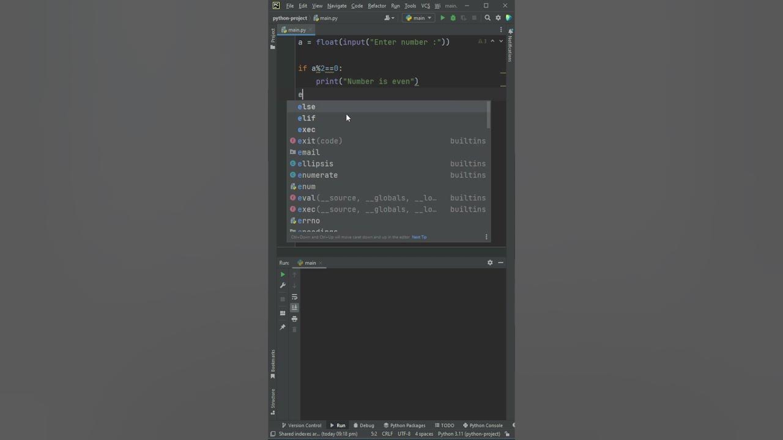The width and height of the screenshot is (783, 440).
Task: Open the TODO tool window
Action: (x=444, y=425)
